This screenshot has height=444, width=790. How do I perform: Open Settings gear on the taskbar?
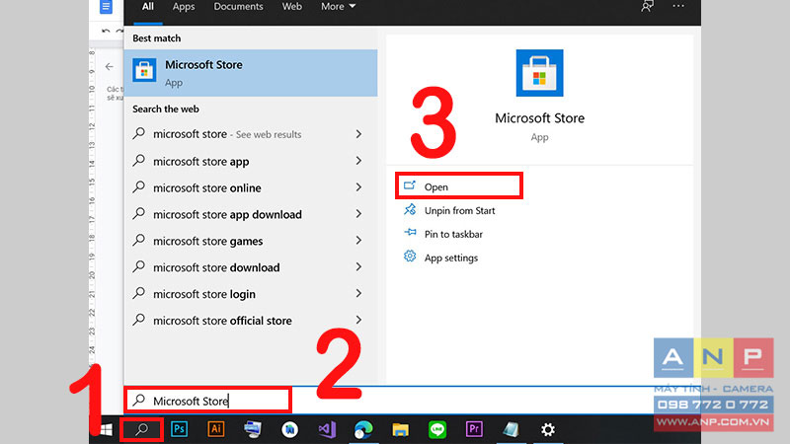click(548, 429)
